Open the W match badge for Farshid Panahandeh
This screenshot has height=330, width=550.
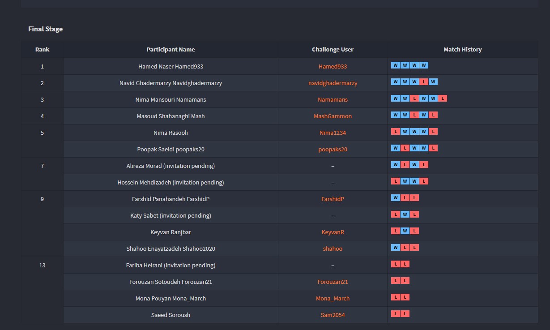tap(395, 198)
